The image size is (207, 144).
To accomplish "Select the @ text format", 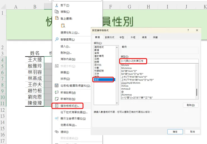I will [122, 92].
